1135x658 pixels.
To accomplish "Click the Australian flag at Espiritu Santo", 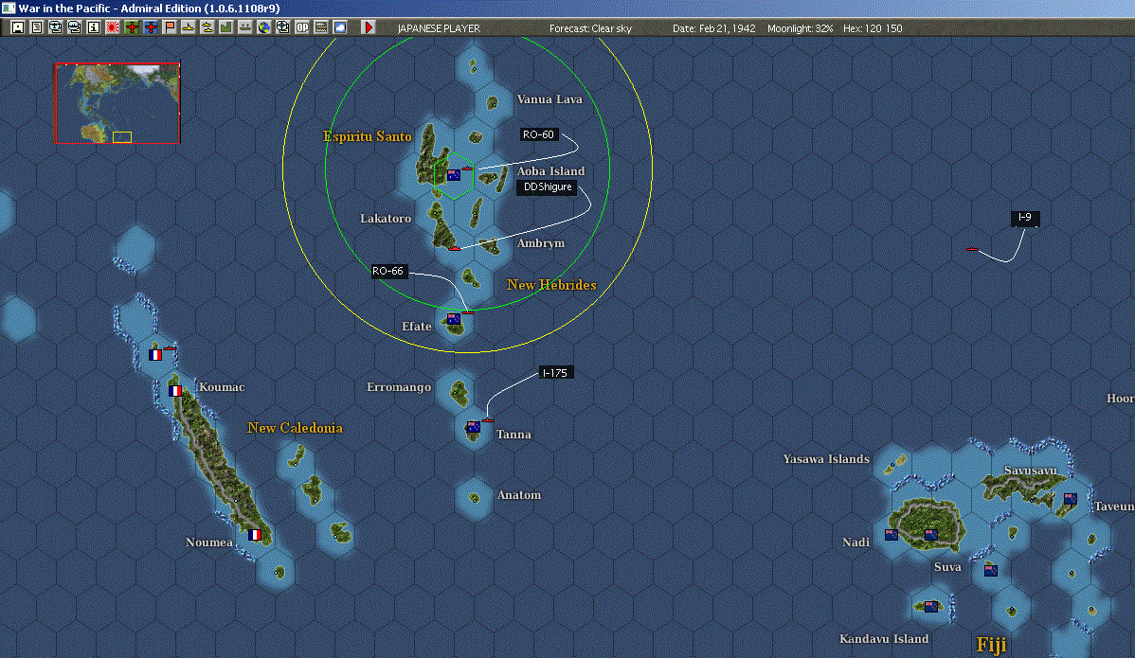I will coord(454,174).
